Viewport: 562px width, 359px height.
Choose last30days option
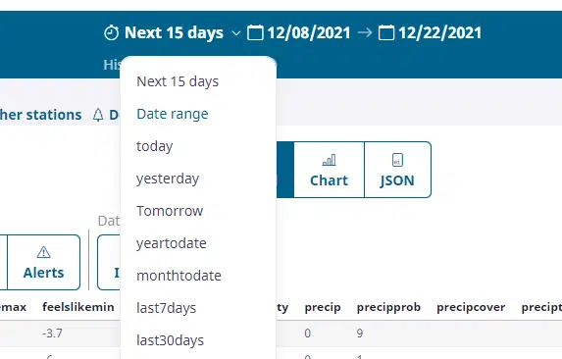coord(170,340)
